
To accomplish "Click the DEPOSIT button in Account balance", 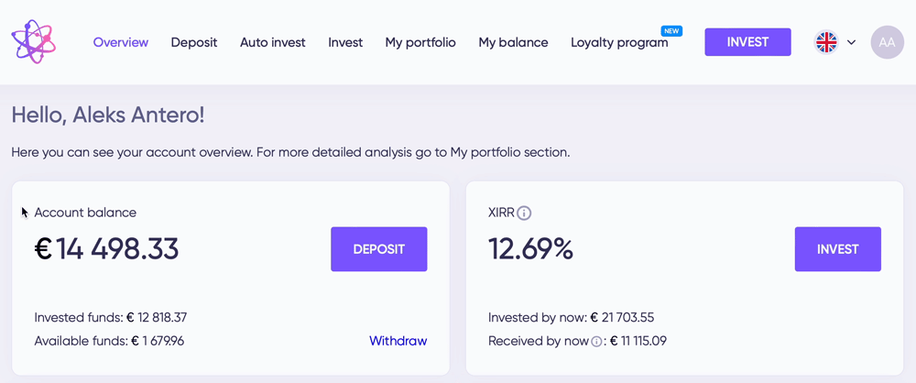I will click(379, 249).
